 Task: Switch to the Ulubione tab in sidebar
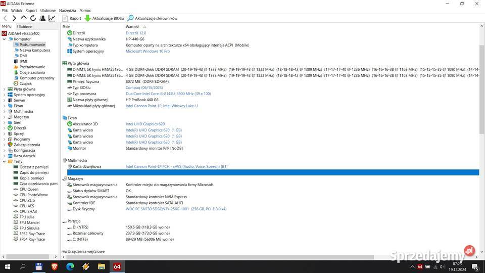25,27
